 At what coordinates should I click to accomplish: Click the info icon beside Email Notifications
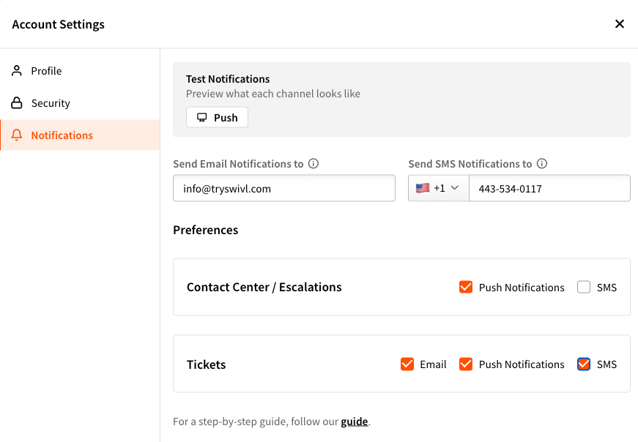314,163
